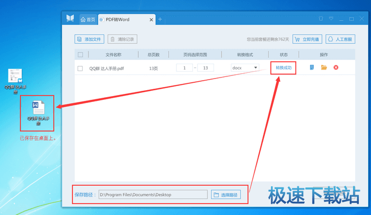371x215 pixels.
Task: Open output folder via yellow folder icon
Action: pyautogui.click(x=324, y=67)
